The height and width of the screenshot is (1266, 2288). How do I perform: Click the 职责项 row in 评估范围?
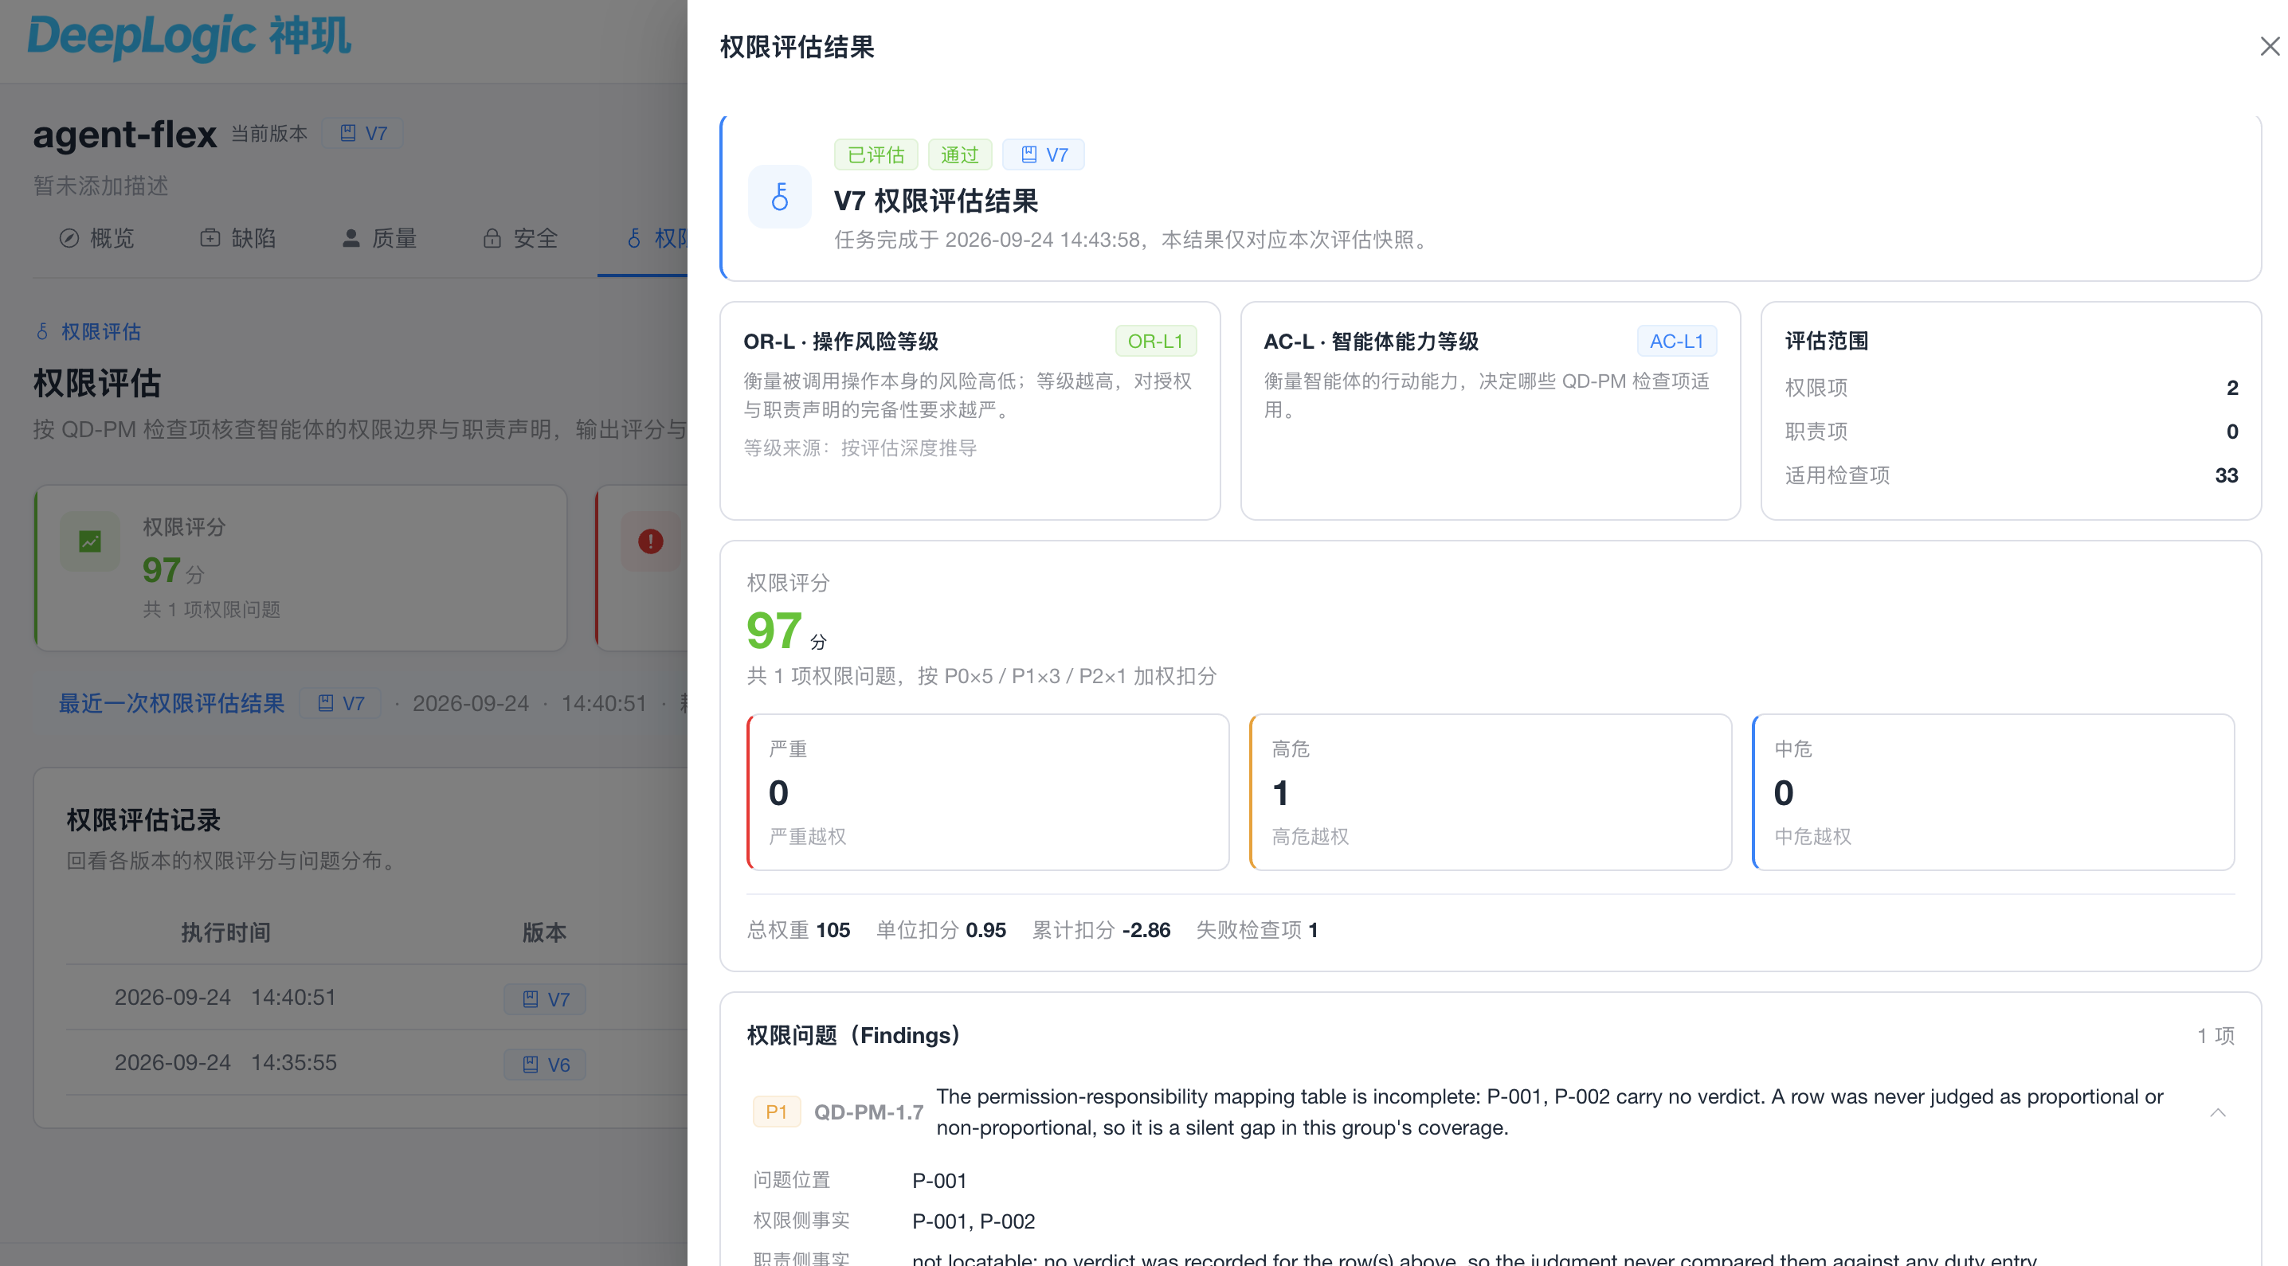[x=2011, y=432]
